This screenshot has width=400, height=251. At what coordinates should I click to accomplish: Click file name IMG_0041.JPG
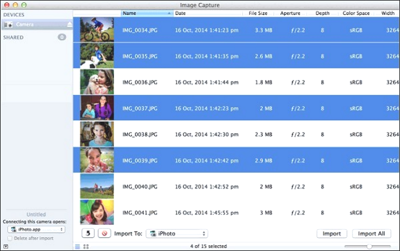coord(140,213)
